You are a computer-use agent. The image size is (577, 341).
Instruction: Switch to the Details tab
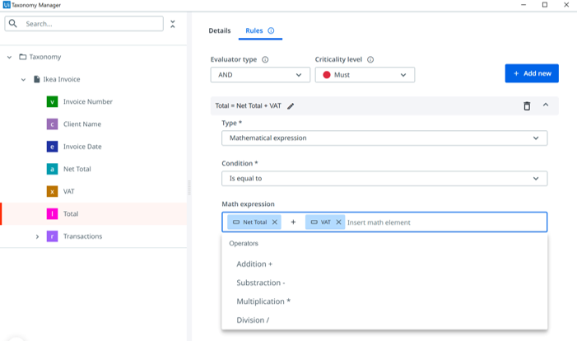tap(220, 30)
